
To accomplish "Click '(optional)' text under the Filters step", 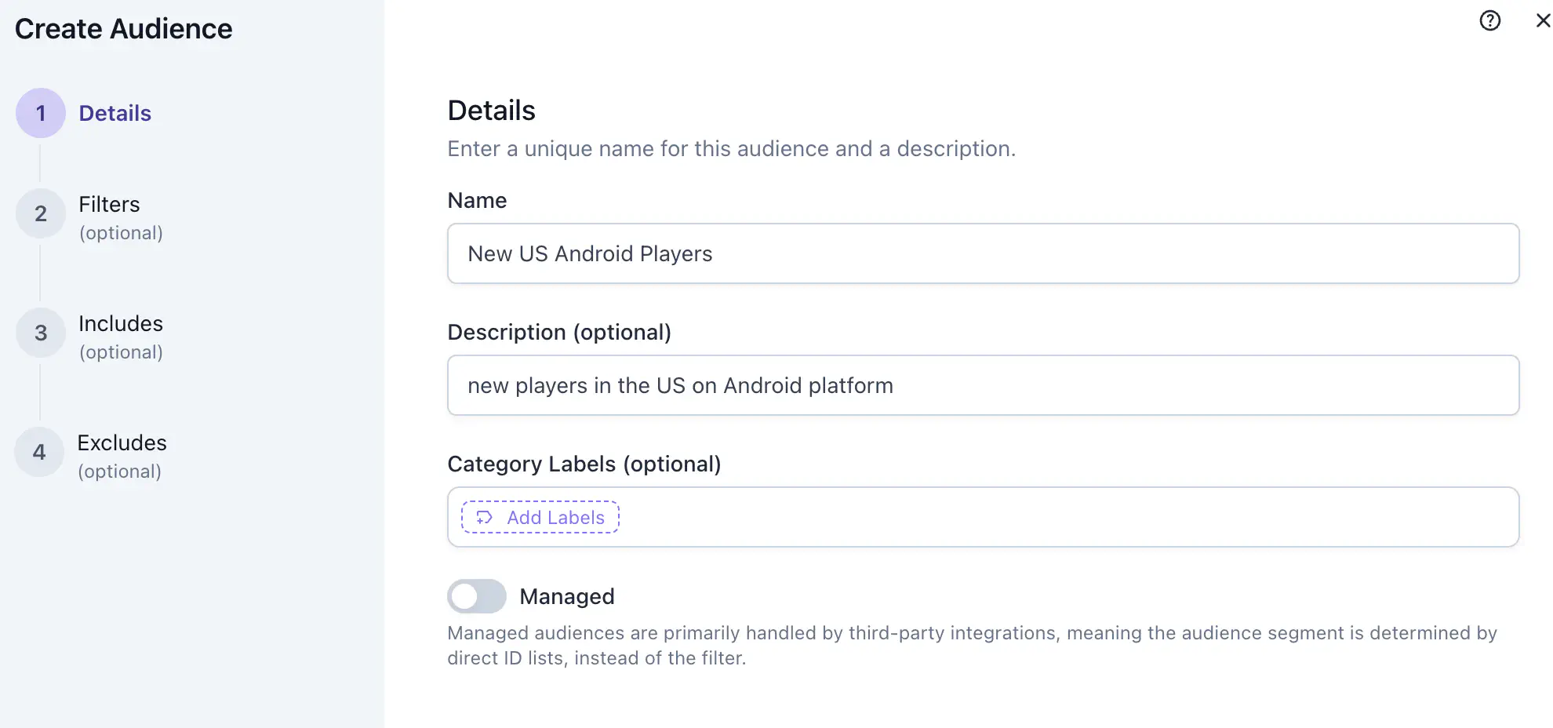I will tap(121, 232).
